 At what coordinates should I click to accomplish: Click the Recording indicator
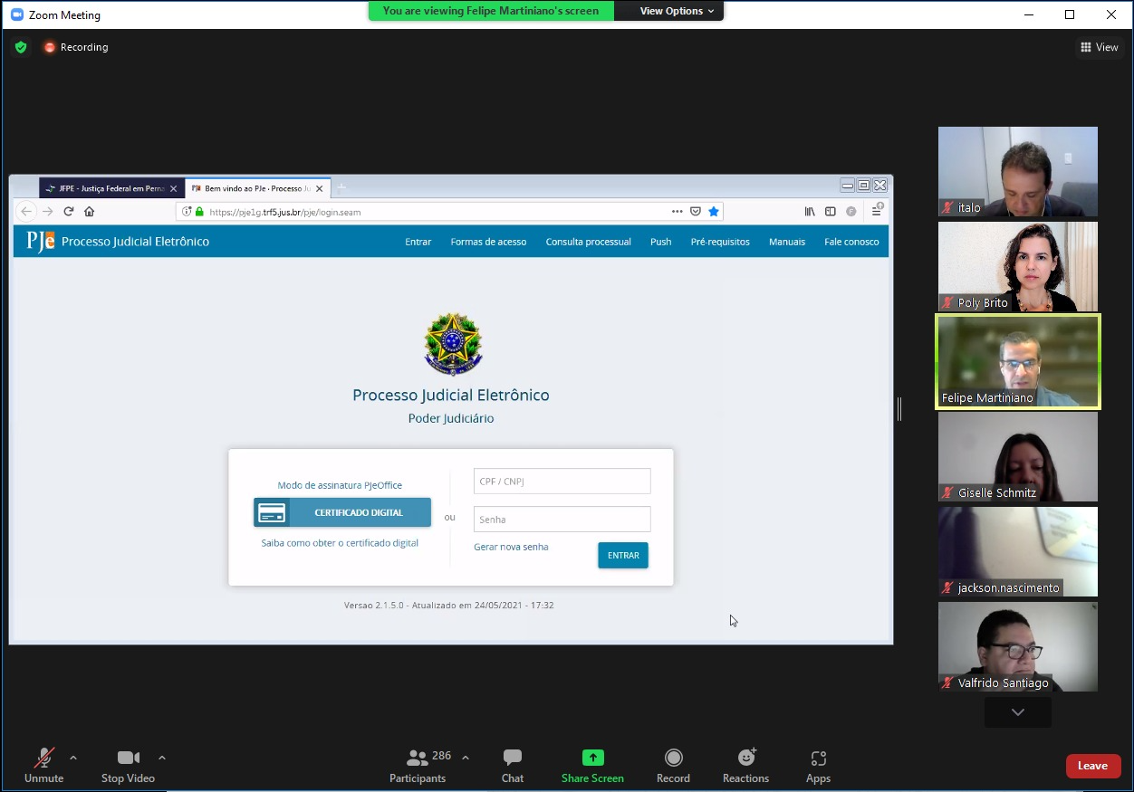[76, 47]
